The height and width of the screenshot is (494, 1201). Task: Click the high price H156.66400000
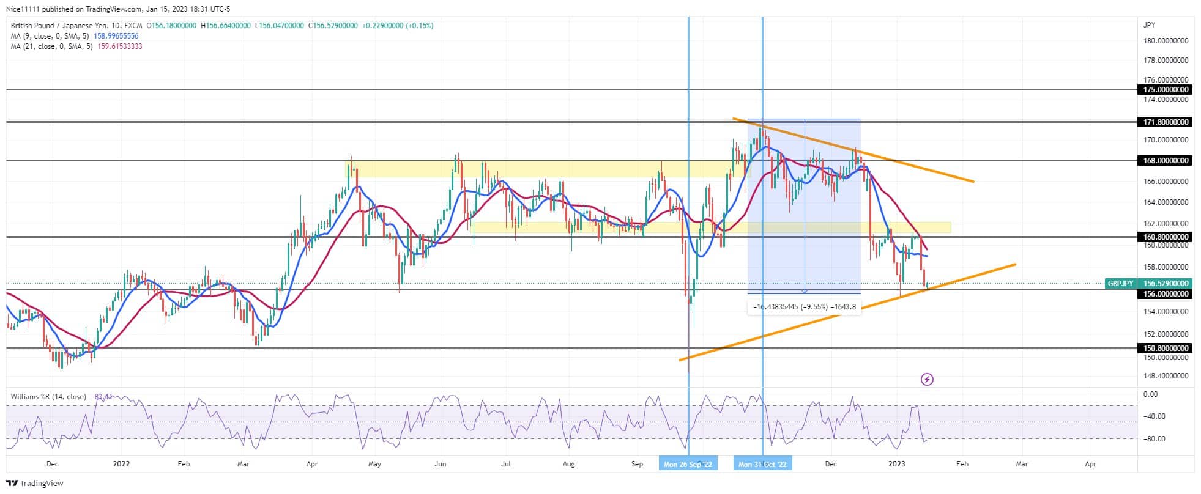tap(226, 26)
